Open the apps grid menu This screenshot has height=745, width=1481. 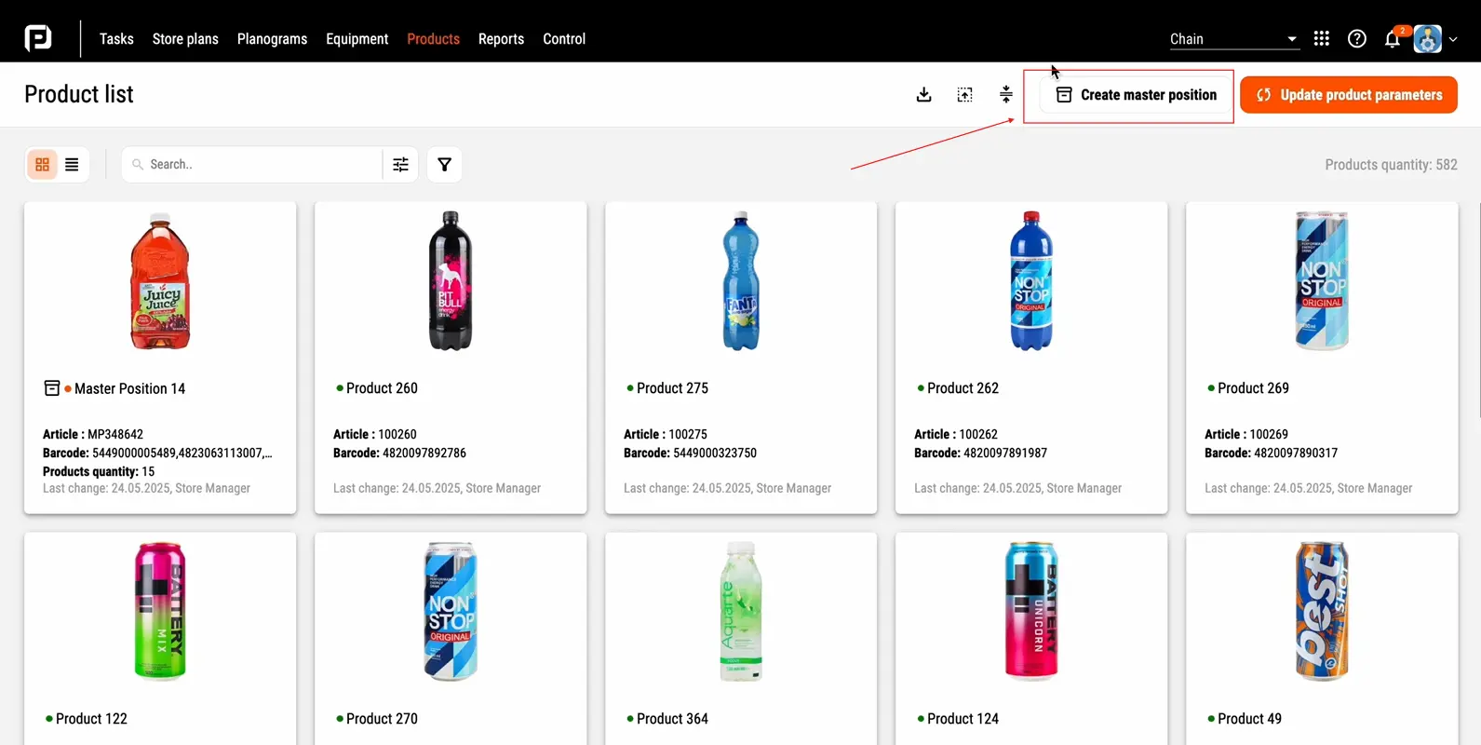pyautogui.click(x=1321, y=39)
